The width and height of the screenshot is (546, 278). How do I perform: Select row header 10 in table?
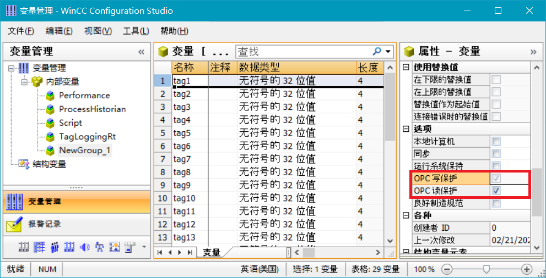163,198
